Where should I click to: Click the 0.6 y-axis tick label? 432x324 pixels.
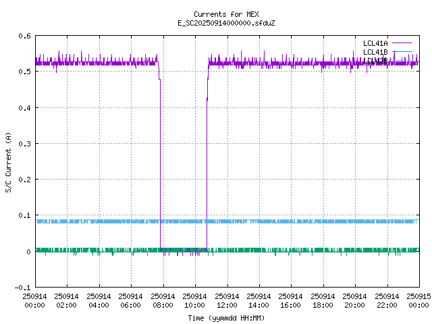(x=24, y=36)
